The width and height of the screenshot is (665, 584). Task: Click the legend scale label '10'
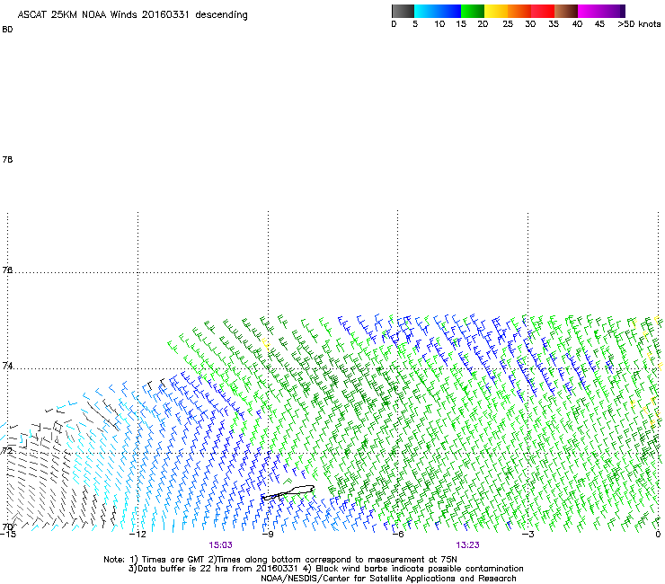pyautogui.click(x=439, y=24)
